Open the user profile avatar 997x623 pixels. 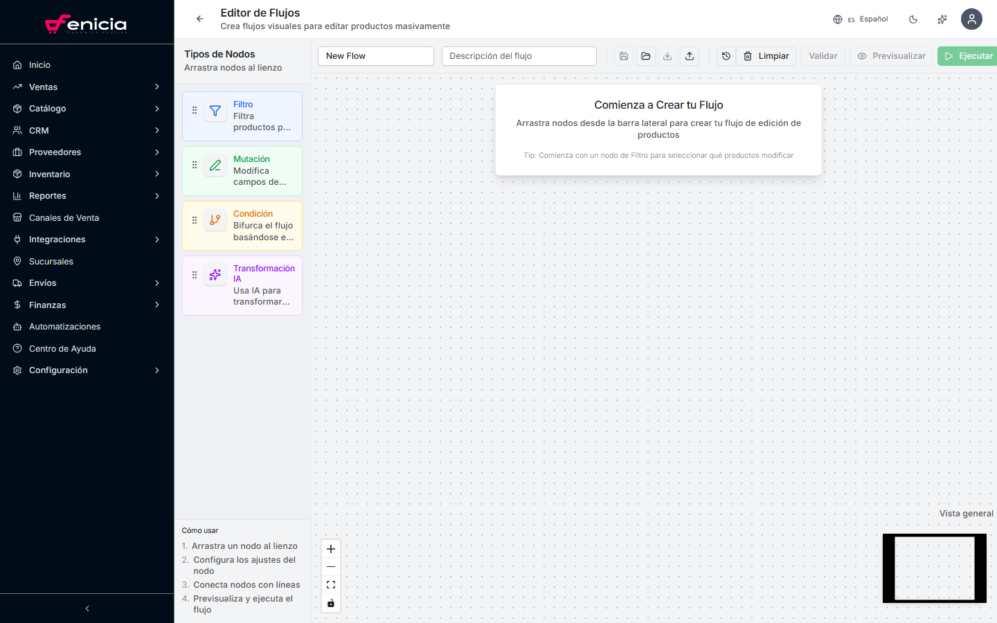coord(971,19)
